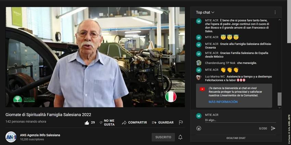Image resolution: width=291 pixels, height=145 pixels.
Task: Click OCULTAR CHAT to hide chat
Action: (236, 138)
